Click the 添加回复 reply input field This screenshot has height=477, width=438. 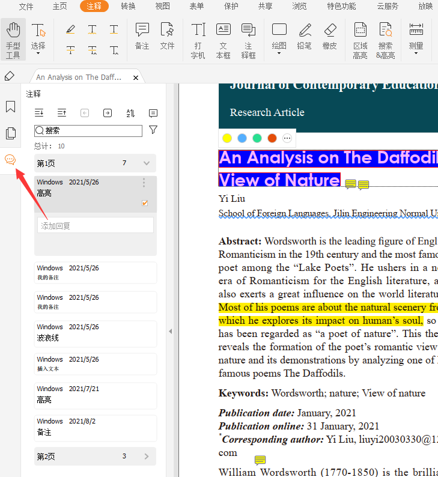[x=96, y=226]
